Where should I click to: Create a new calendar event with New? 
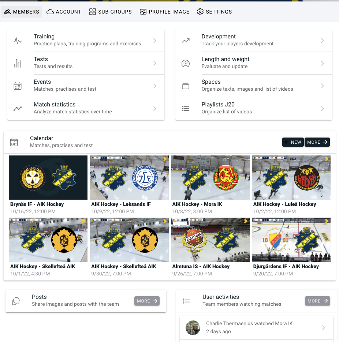[x=293, y=142]
